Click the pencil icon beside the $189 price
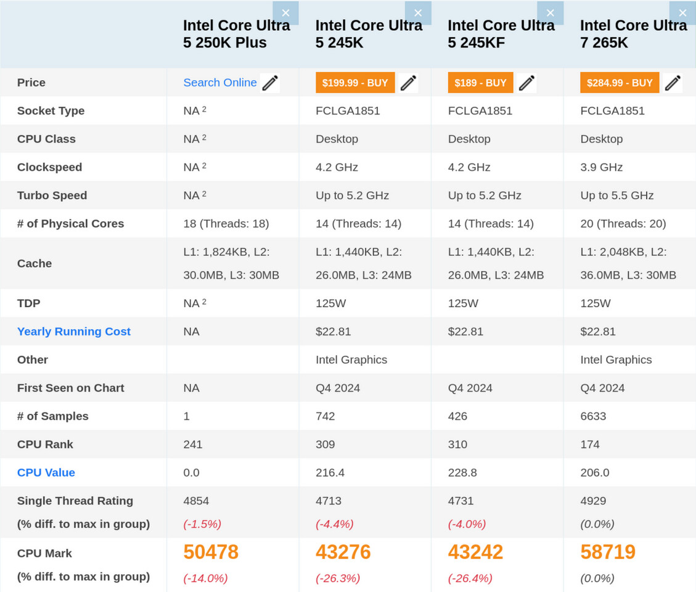 click(526, 83)
